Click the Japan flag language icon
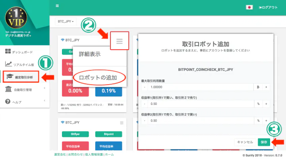Image resolution: width=286 pixels, height=159 pixels. pyautogui.click(x=249, y=7)
